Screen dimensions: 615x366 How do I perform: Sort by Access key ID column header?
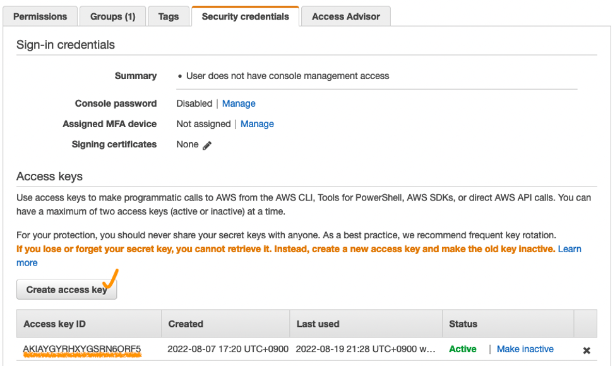[x=54, y=324]
